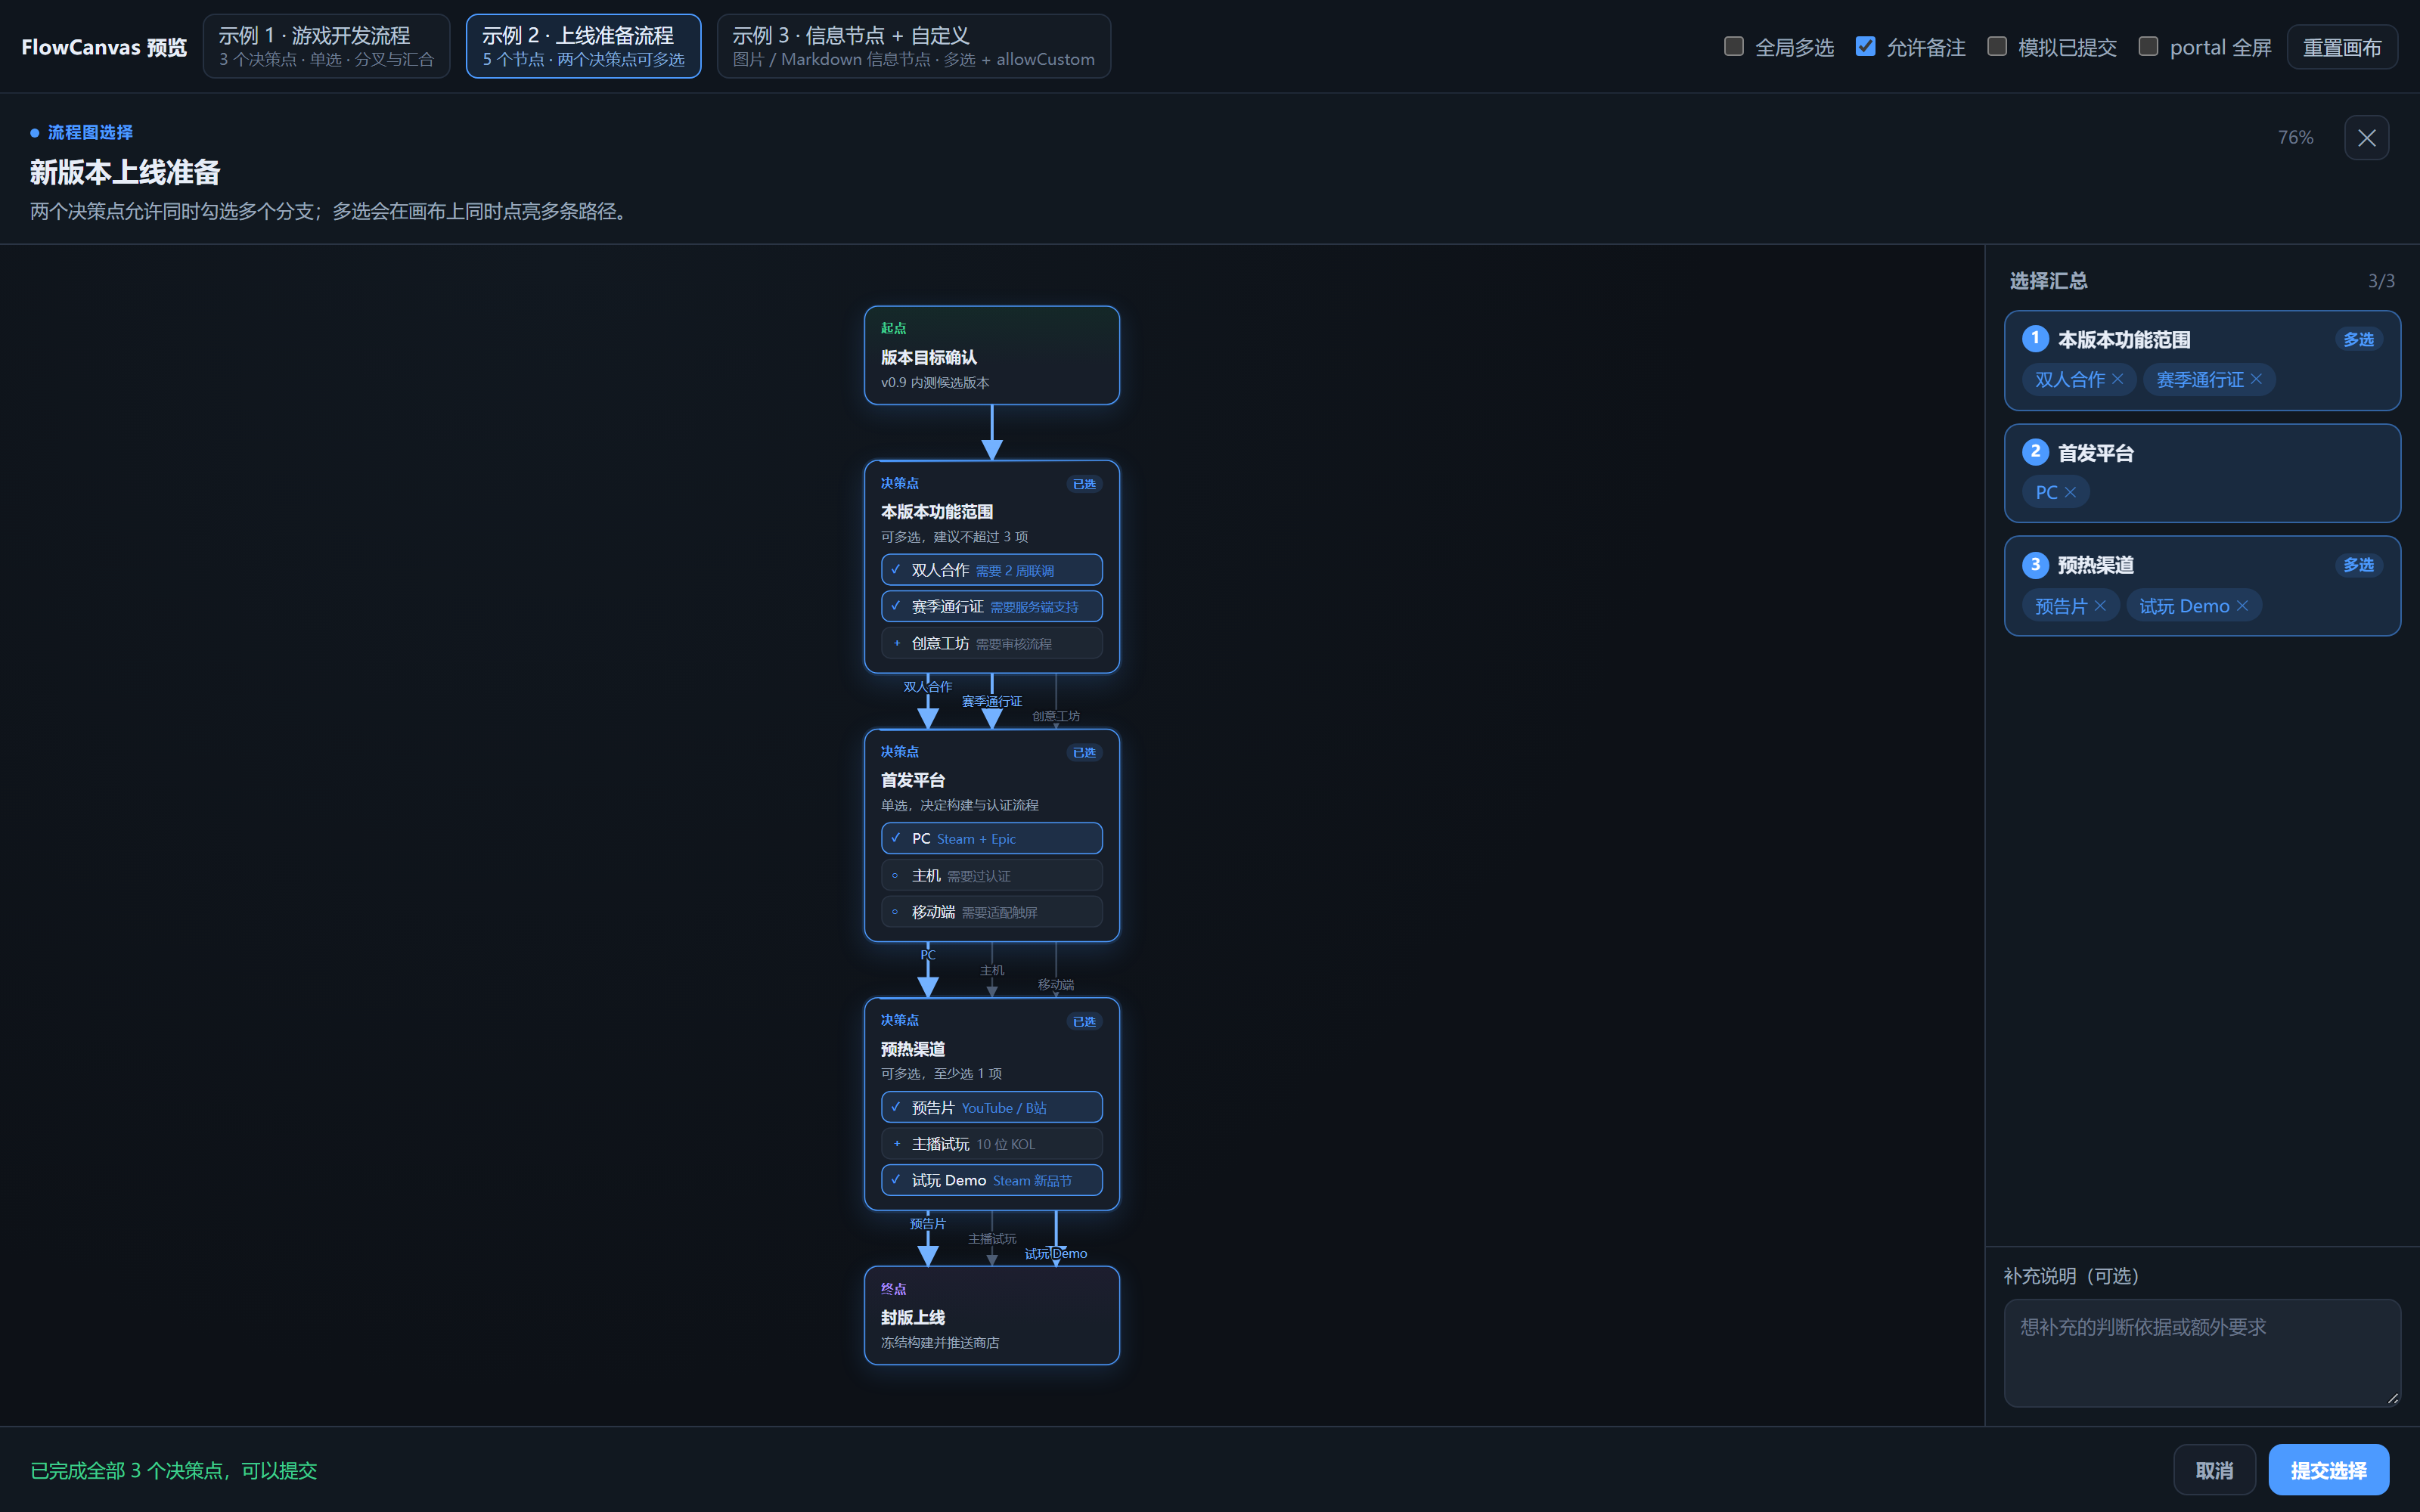The width and height of the screenshot is (2420, 1512).
Task: Remove the 预告片 tag in summary
Action: [2100, 606]
